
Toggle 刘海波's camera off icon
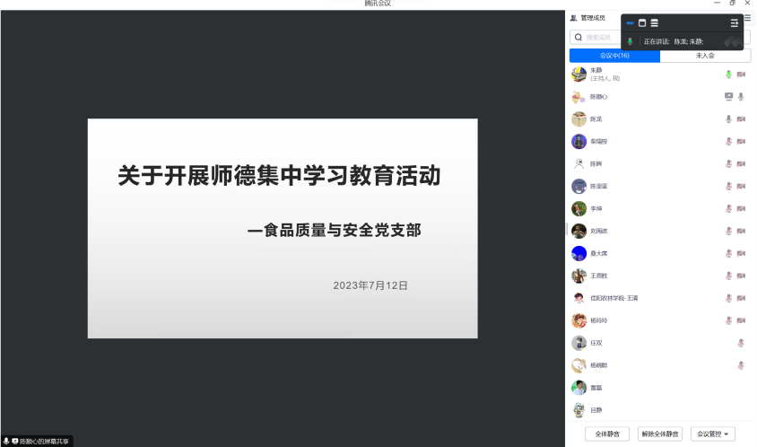click(741, 231)
